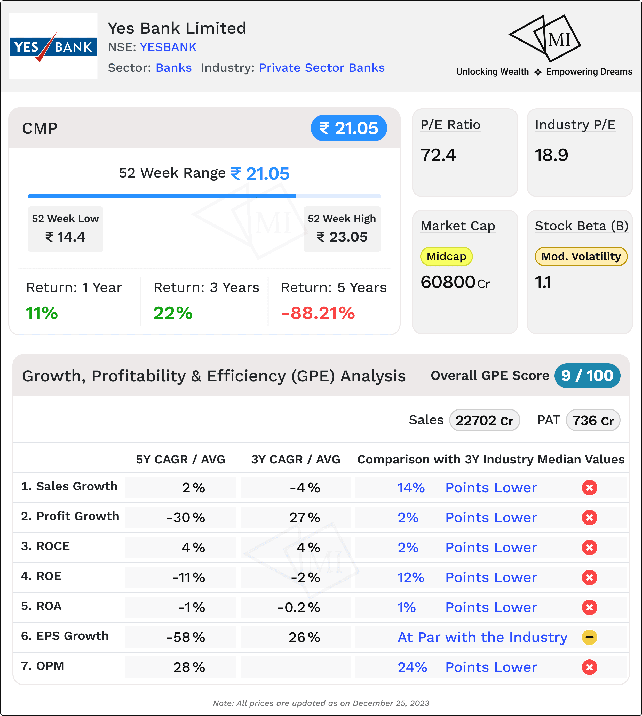Click the At Par with the Industry text

click(482, 637)
